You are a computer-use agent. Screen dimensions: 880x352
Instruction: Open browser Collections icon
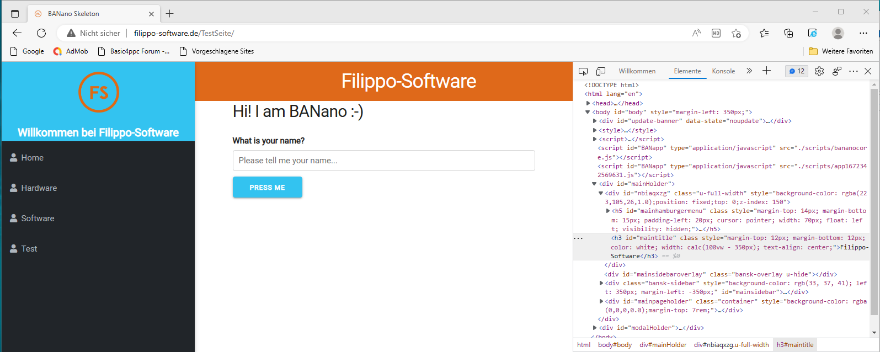click(788, 33)
